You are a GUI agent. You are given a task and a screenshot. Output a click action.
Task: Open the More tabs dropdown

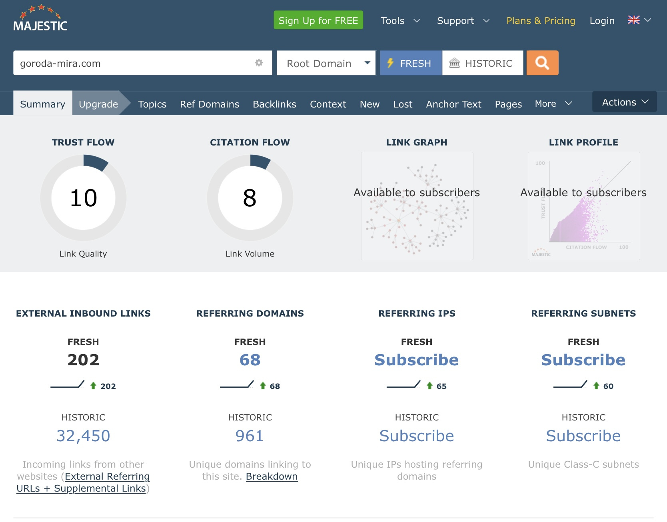tap(553, 104)
